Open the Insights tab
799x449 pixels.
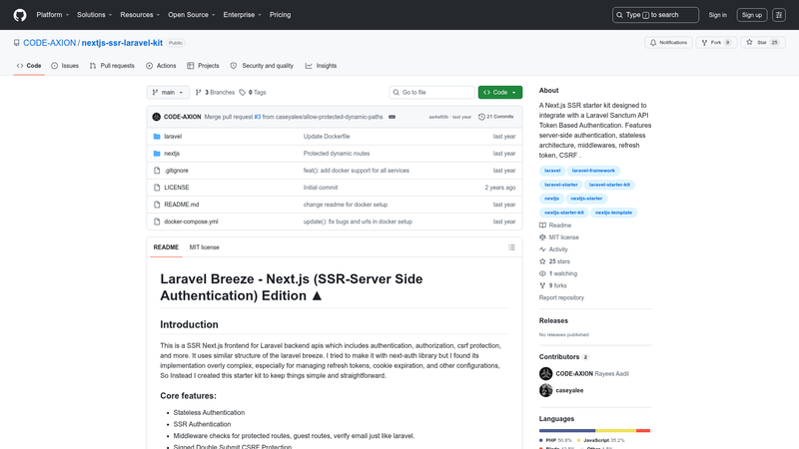[321, 66]
